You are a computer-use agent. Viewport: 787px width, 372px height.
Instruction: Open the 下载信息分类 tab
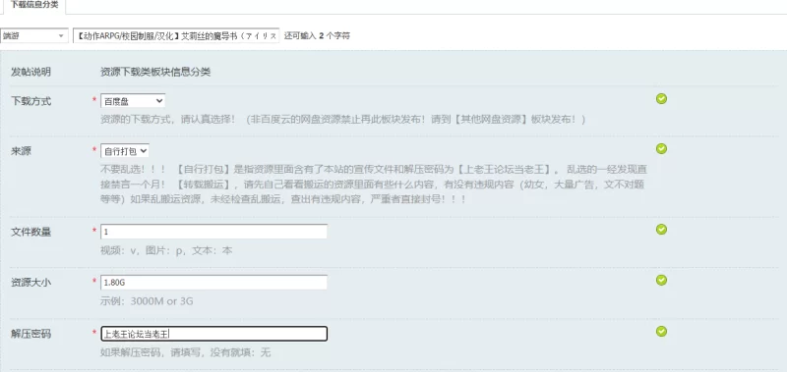[34, 5]
